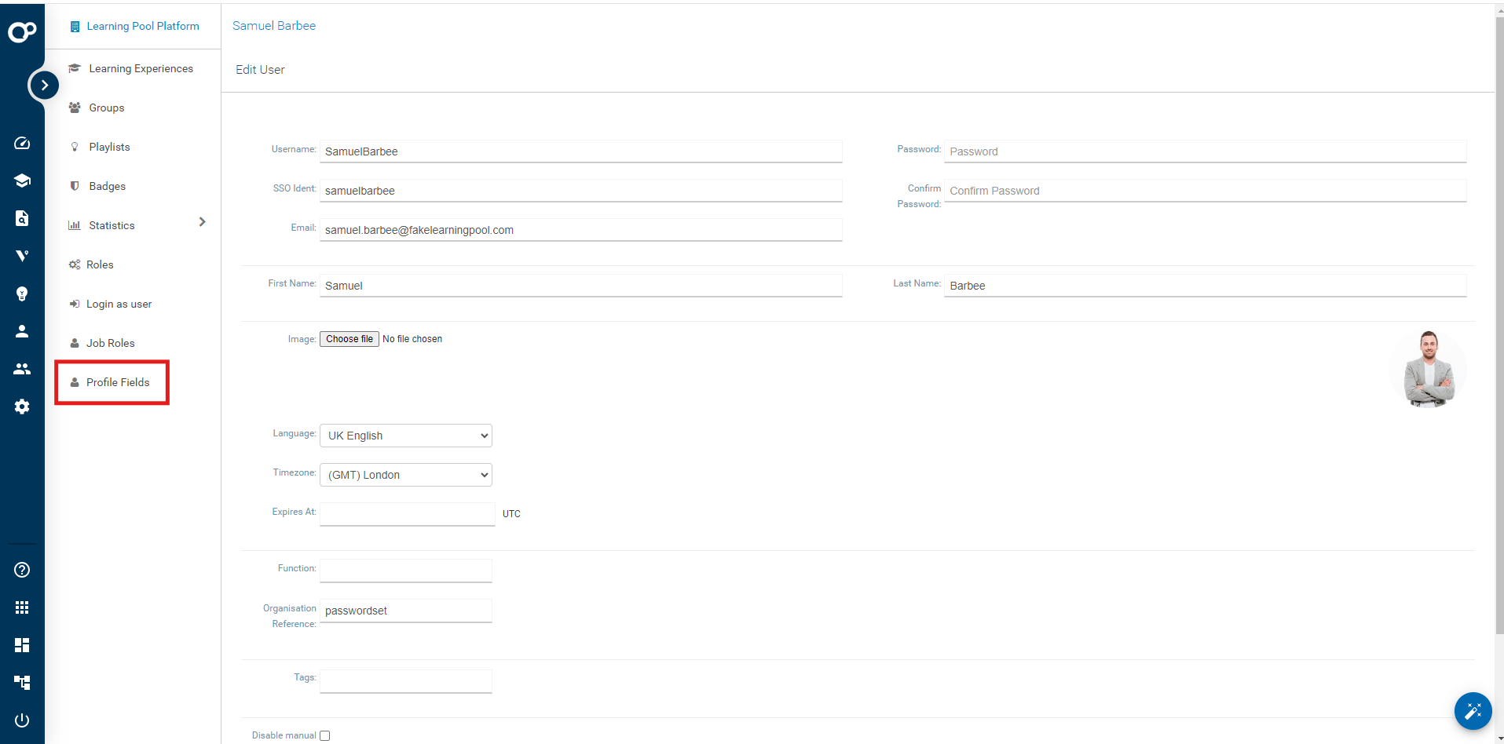The width and height of the screenshot is (1504, 744).
Task: Expand the sidebar with the chevron button
Action: (45, 85)
